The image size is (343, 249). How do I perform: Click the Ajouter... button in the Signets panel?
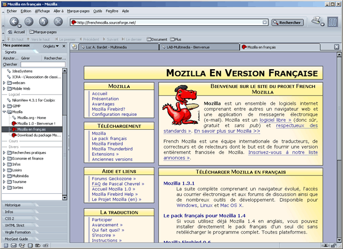[11, 58]
